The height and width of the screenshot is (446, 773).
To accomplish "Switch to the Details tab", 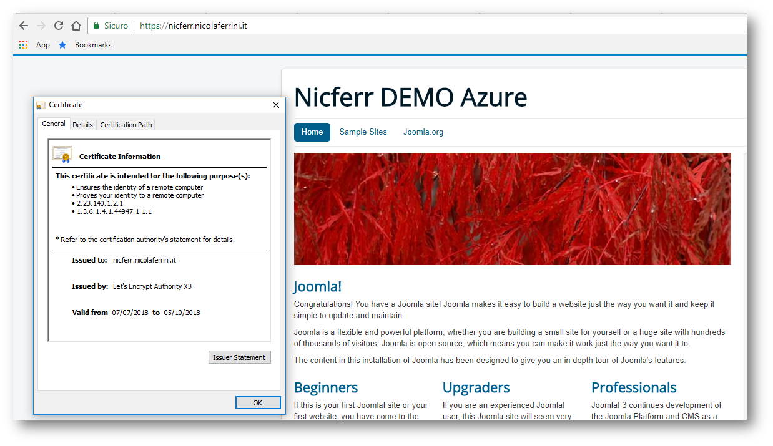I will click(x=82, y=125).
